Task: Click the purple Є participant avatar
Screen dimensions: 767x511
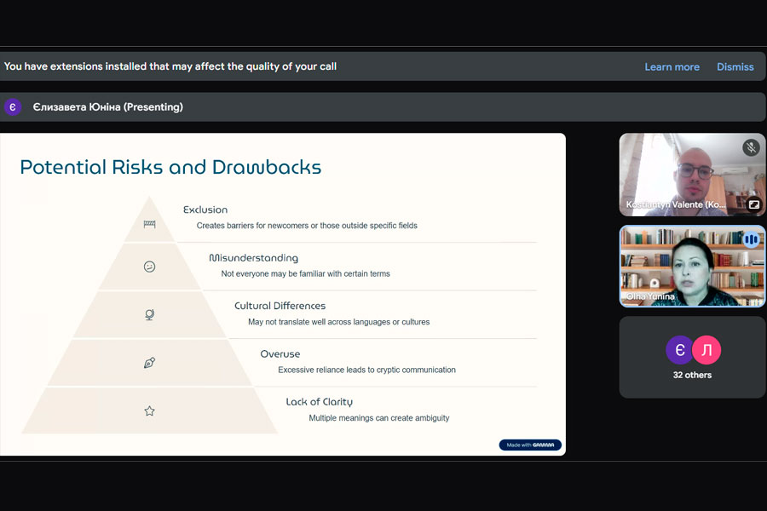Action: tap(679, 350)
